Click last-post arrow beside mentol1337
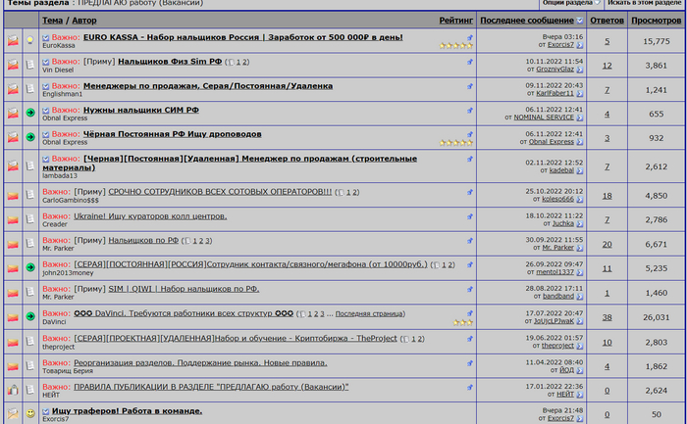This screenshot has height=424, width=687. tap(580, 272)
